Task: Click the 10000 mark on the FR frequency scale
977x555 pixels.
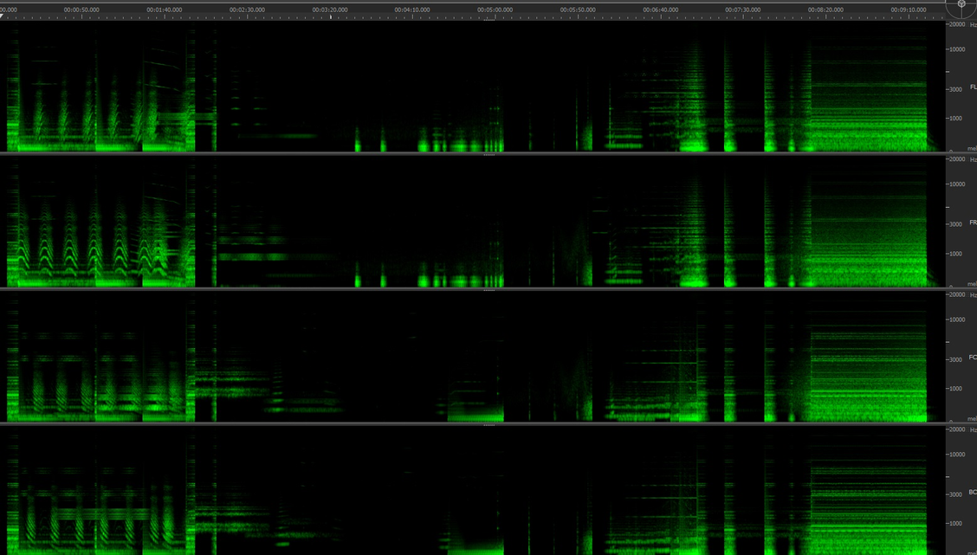Action: [958, 184]
